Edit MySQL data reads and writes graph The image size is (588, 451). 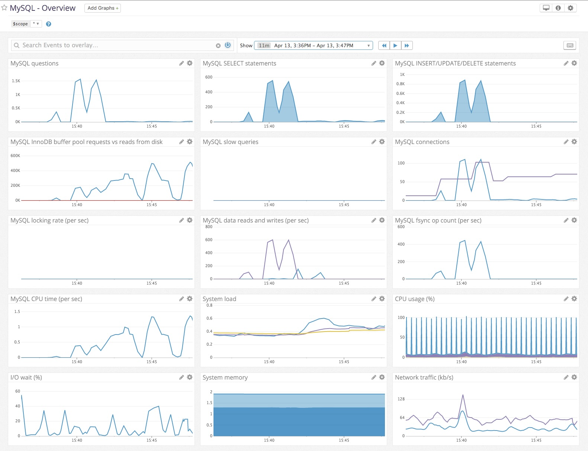click(374, 220)
